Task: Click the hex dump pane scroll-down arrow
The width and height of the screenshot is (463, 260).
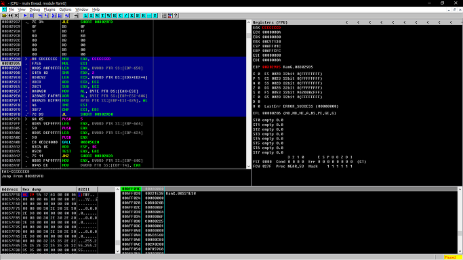Action: tap(117, 251)
